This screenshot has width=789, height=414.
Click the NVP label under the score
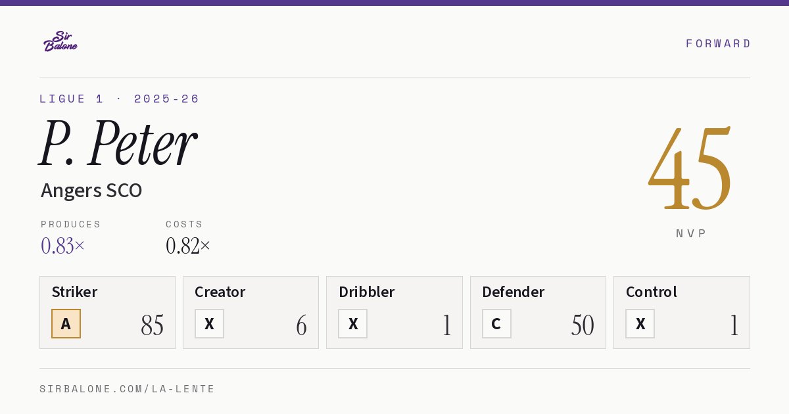(691, 233)
